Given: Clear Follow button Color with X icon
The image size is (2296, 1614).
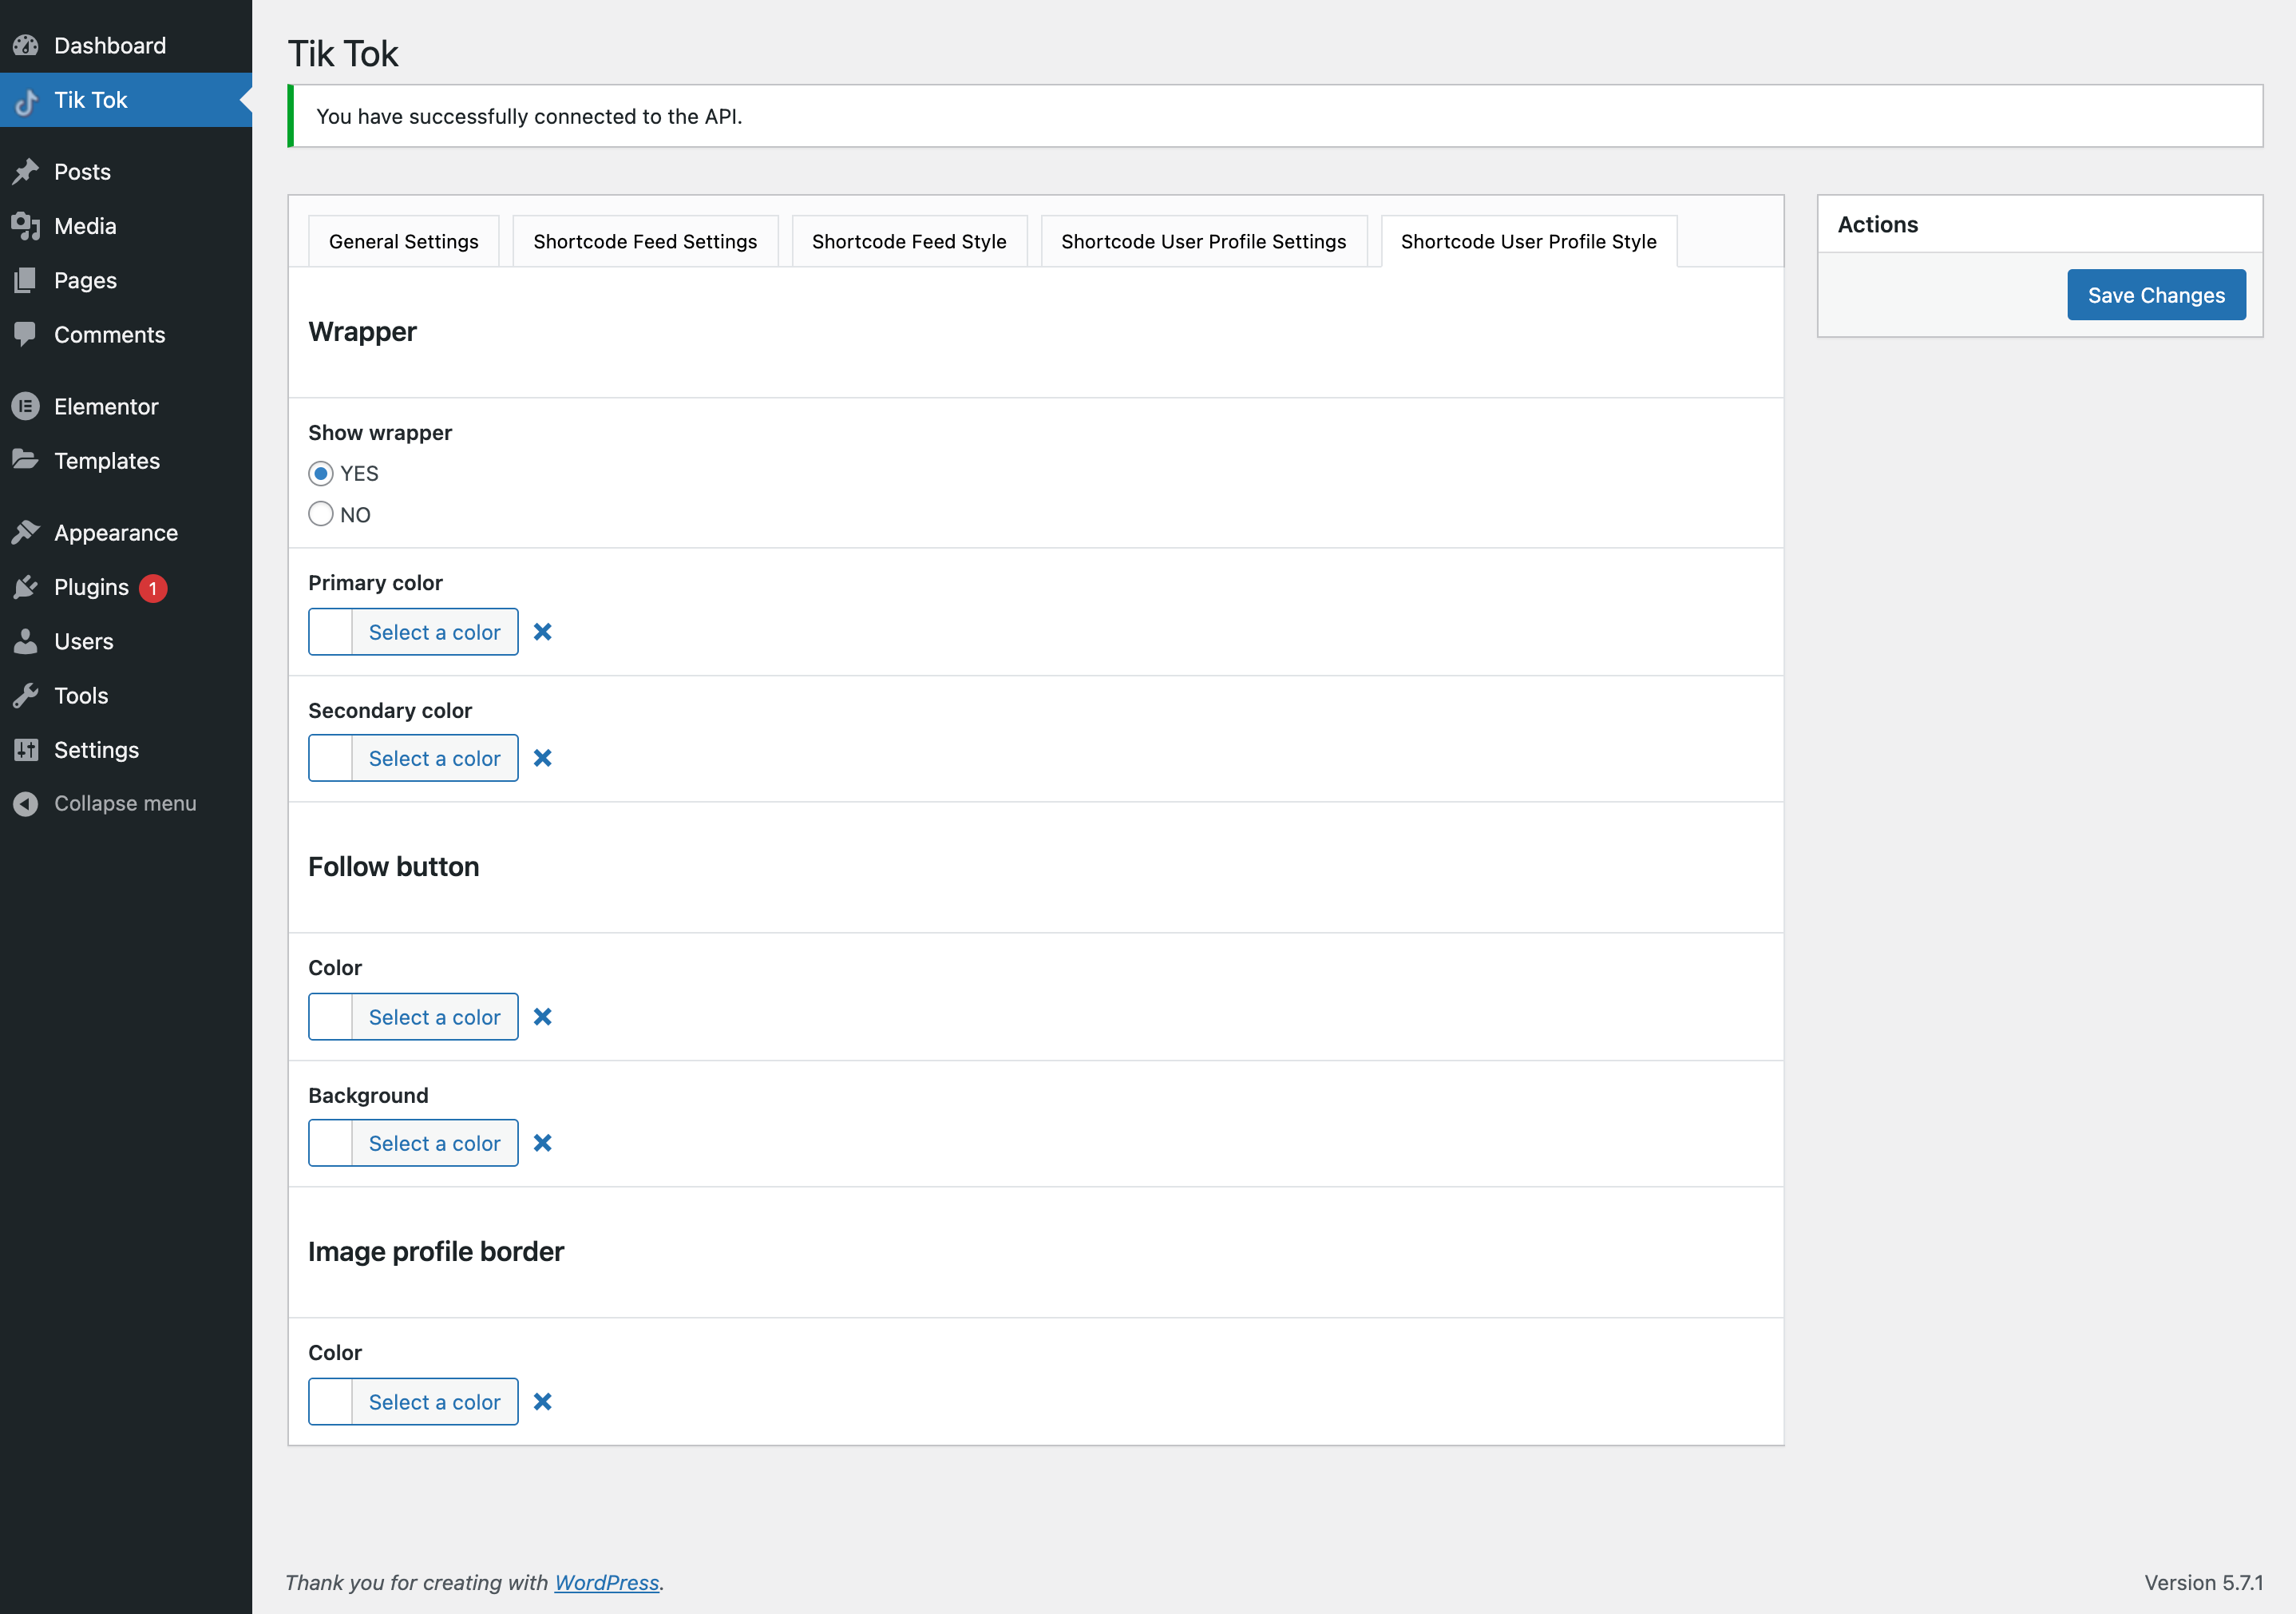Looking at the screenshot, I should [543, 1017].
